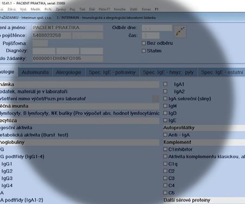
Task: Click the syringe icon beside Odběr dne
Action: (180, 31)
